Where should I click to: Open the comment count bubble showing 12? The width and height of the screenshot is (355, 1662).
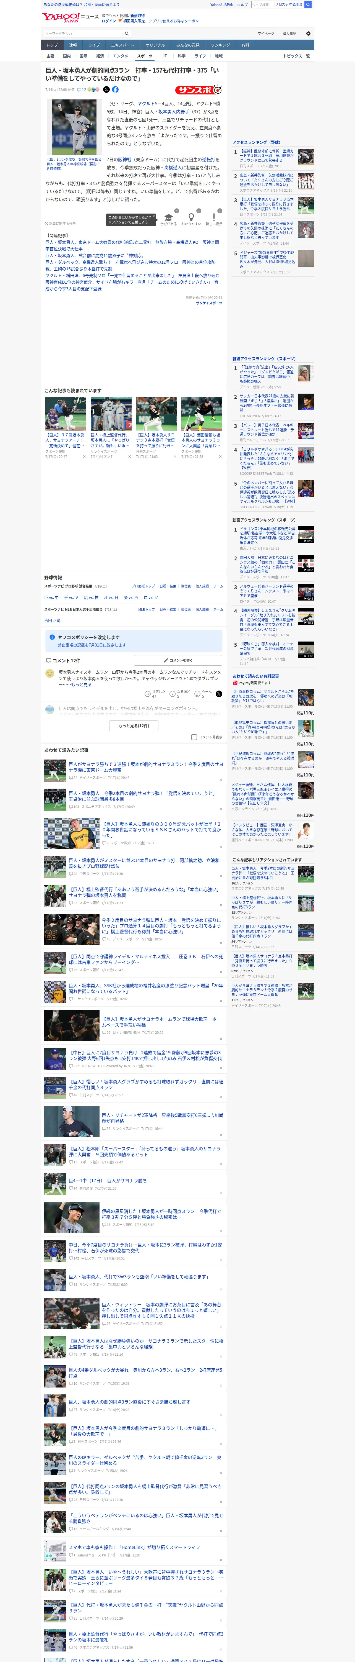(81, 90)
